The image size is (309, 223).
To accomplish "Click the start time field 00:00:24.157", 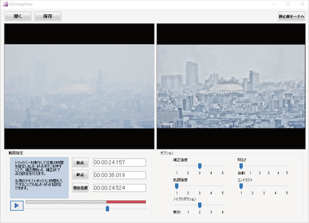I will tap(116, 163).
